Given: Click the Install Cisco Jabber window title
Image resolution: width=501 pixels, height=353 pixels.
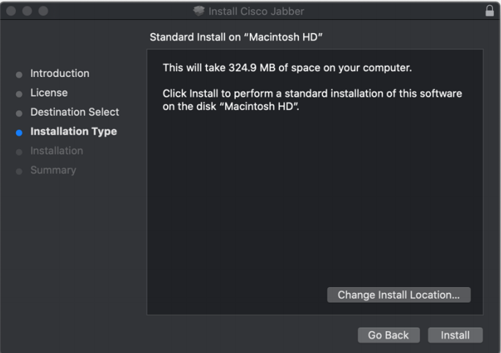Looking at the screenshot, I should (x=256, y=12).
